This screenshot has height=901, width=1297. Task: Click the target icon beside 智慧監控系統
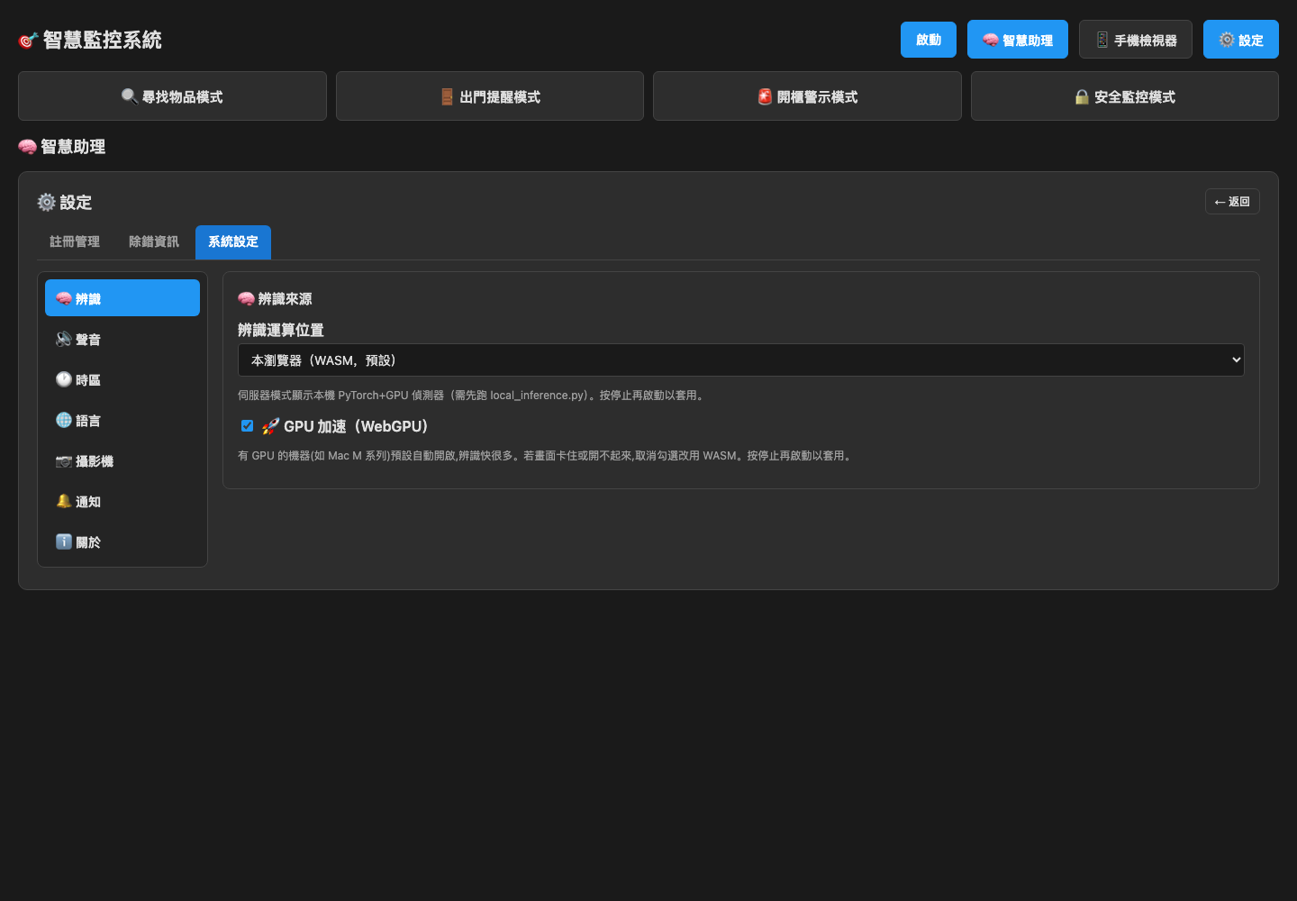[28, 41]
